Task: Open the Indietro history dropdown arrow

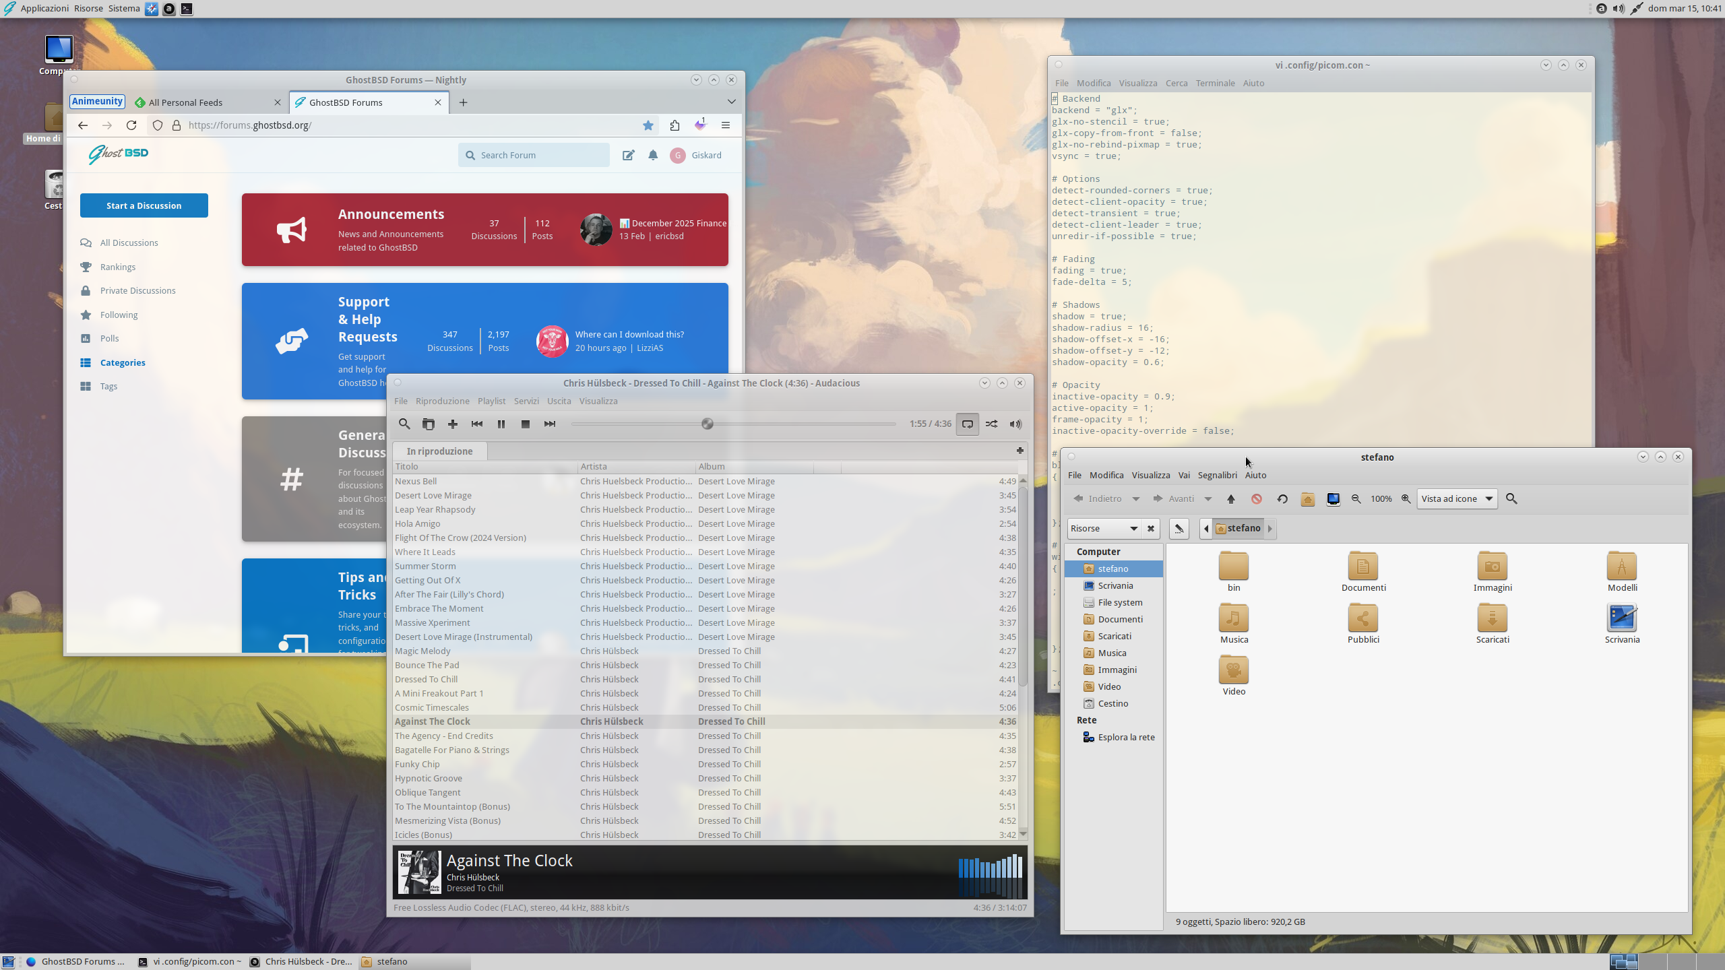Action: click(1135, 499)
